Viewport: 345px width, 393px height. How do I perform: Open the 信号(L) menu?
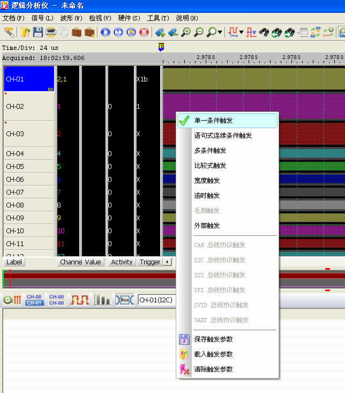42,18
